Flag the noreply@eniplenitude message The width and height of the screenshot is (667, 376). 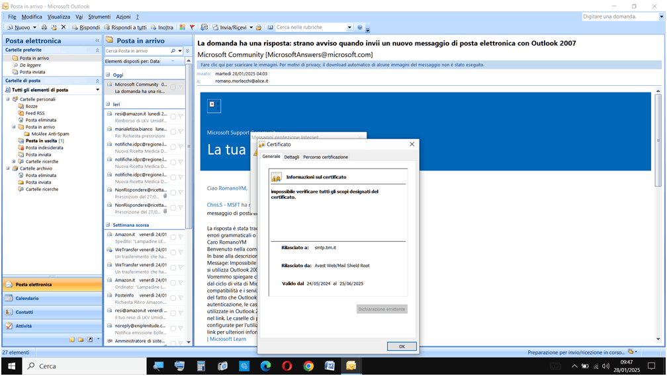pos(181,328)
